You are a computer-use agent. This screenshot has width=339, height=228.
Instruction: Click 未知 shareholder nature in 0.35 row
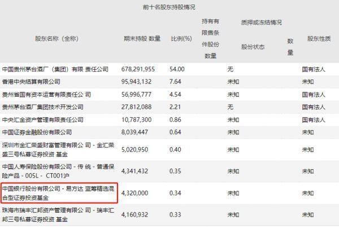(x=308, y=171)
